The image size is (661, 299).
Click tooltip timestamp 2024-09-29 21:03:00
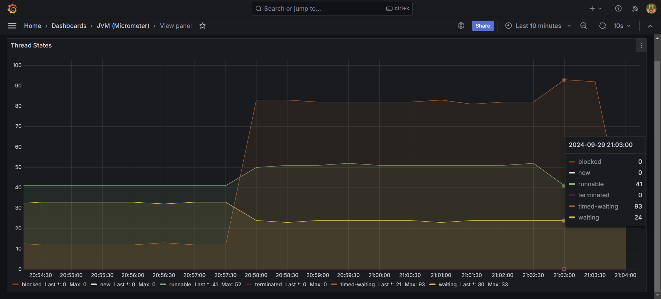600,145
